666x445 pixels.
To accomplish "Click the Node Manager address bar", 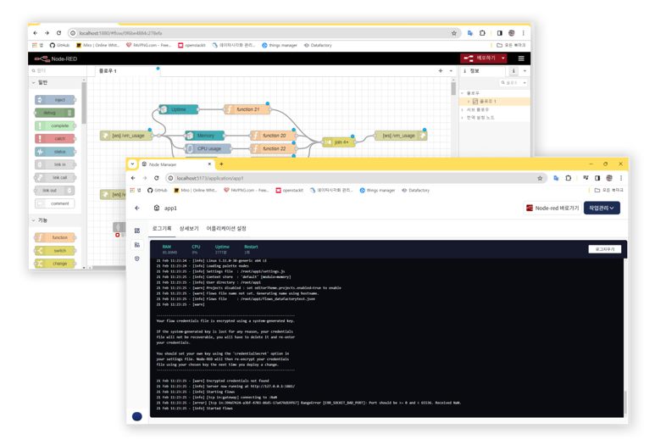I will 357,178.
